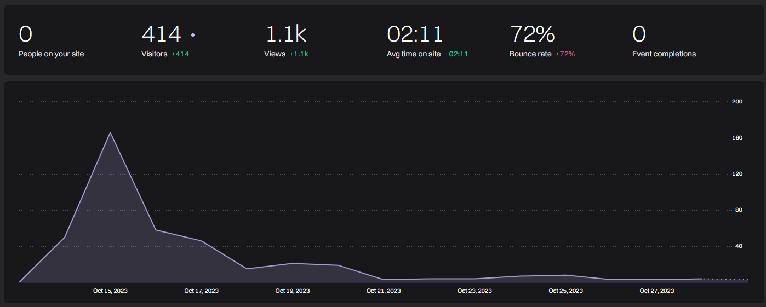Click the 80 y-axis value

(x=739, y=210)
